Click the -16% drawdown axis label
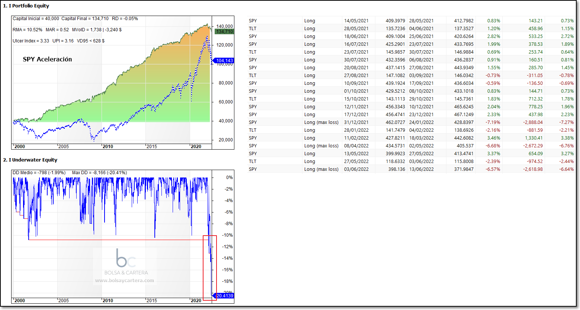The height and width of the screenshot is (310, 580). pos(228,270)
